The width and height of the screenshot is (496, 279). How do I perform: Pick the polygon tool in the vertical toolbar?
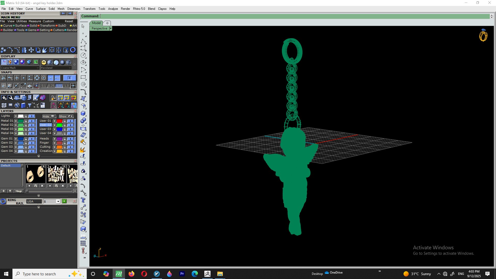pyautogui.click(x=83, y=84)
